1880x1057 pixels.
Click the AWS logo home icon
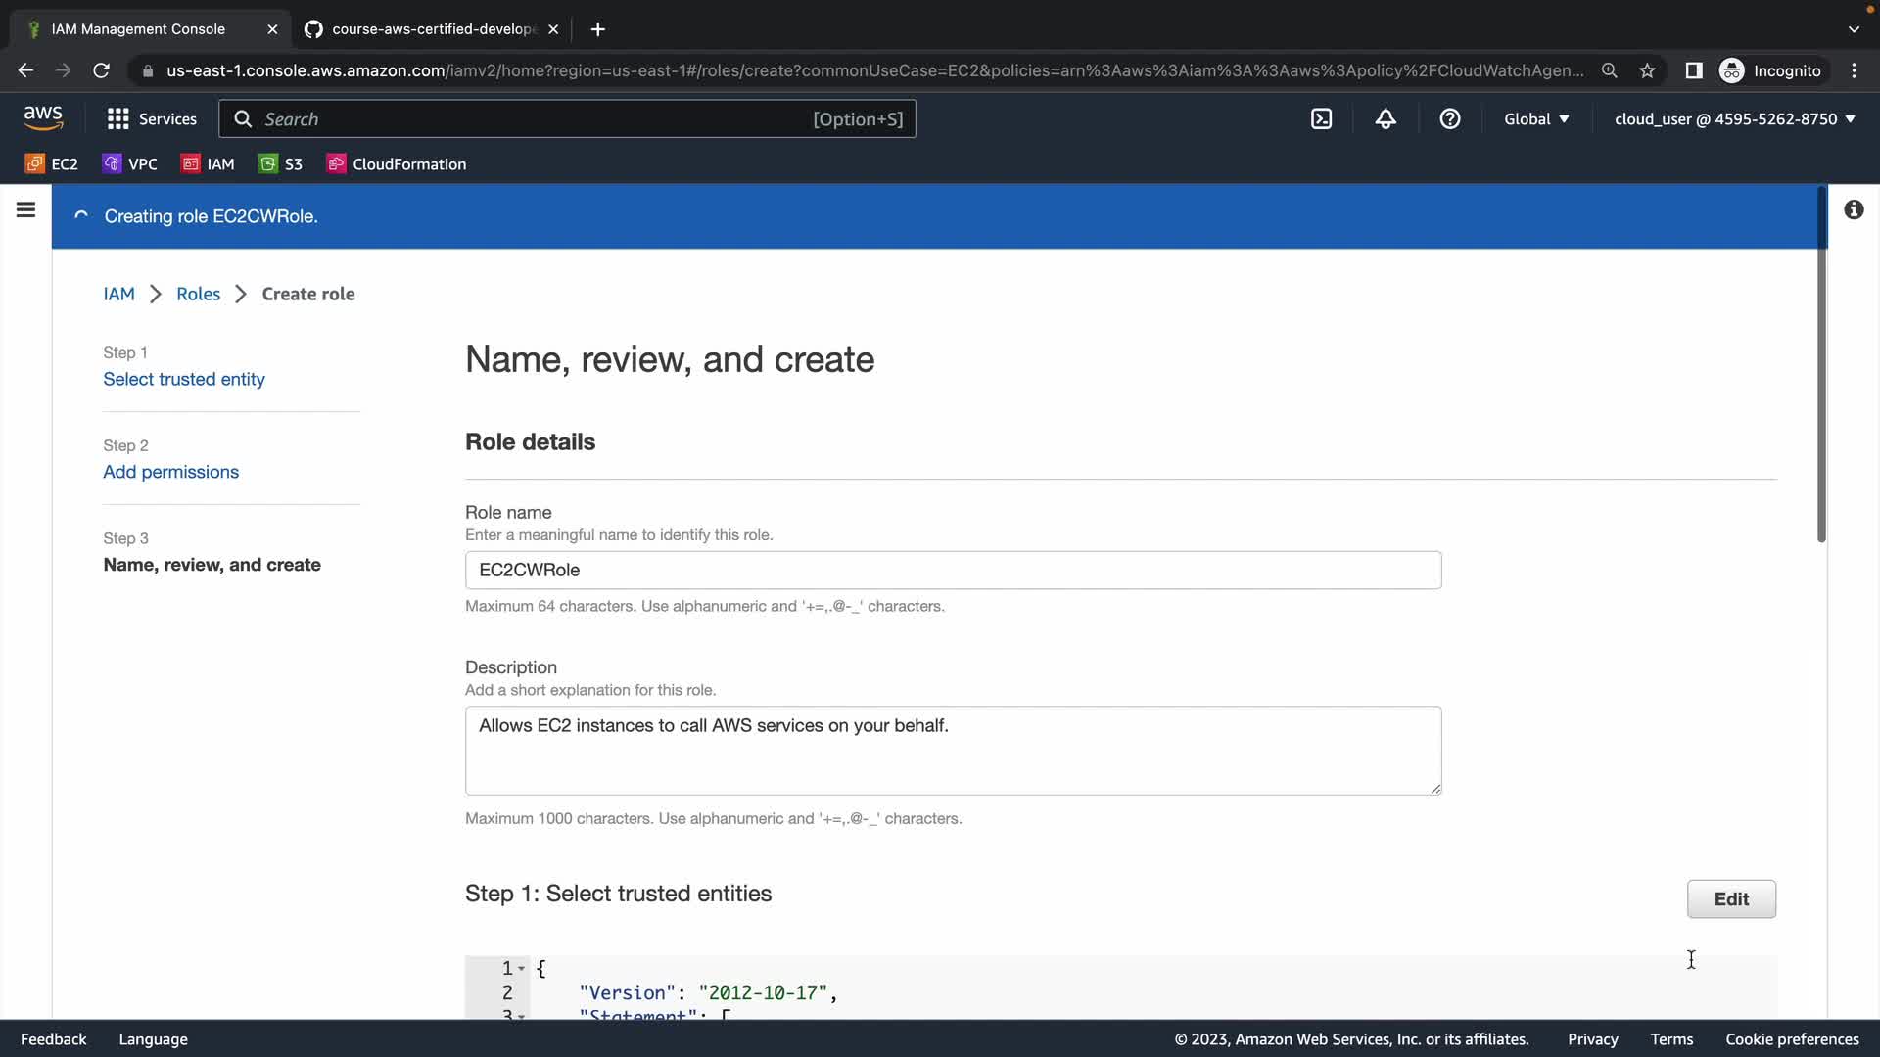pos(43,118)
